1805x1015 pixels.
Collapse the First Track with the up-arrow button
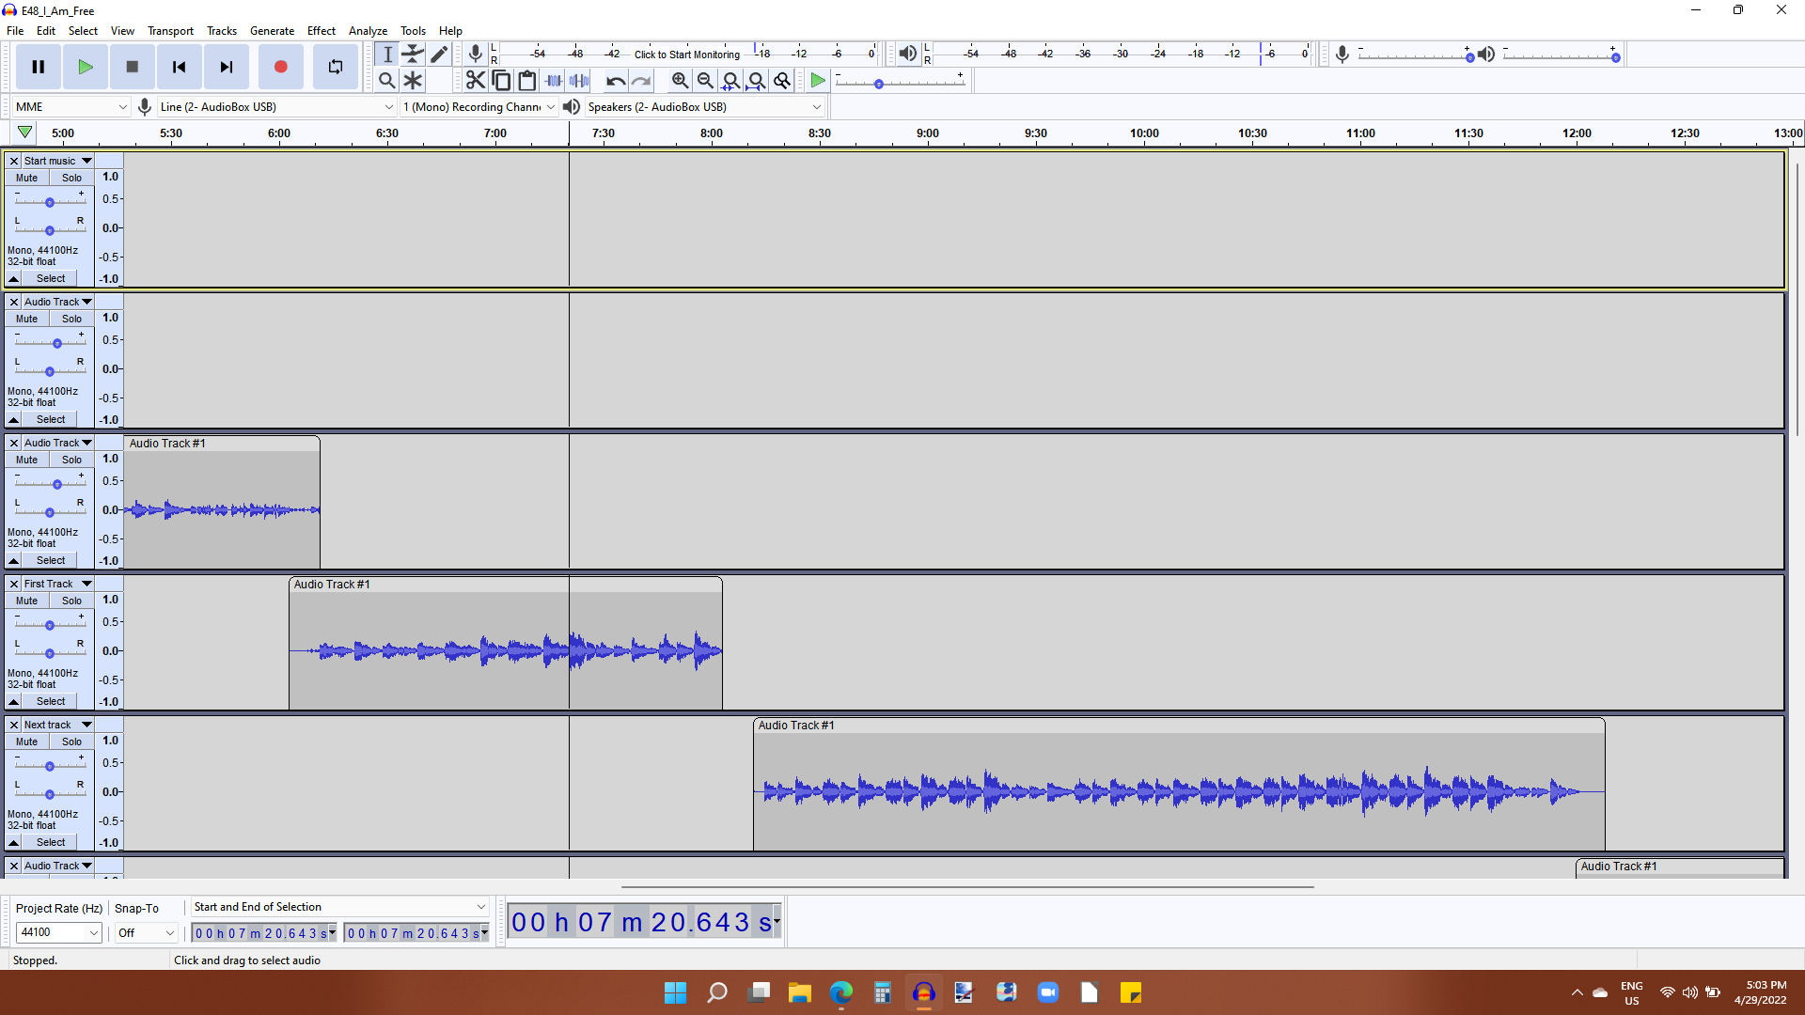pos(14,701)
